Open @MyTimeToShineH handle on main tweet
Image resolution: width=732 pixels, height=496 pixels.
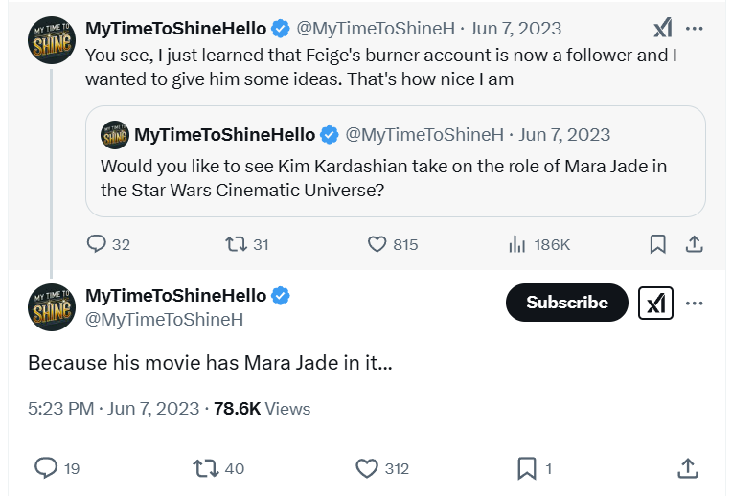pos(164,320)
